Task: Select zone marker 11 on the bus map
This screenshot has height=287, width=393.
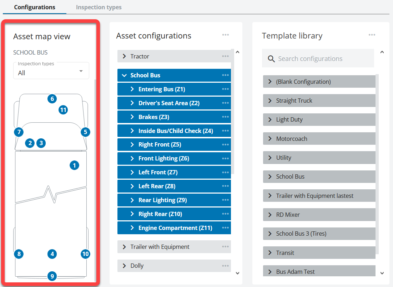Action: click(63, 110)
